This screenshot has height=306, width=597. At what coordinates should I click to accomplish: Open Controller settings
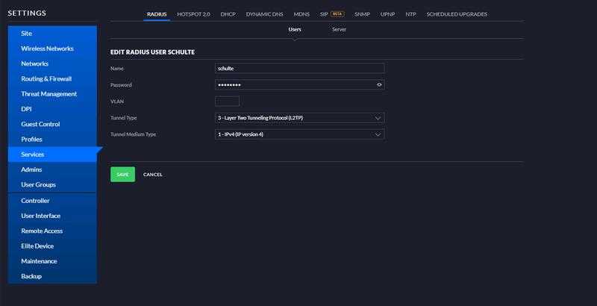(52, 201)
